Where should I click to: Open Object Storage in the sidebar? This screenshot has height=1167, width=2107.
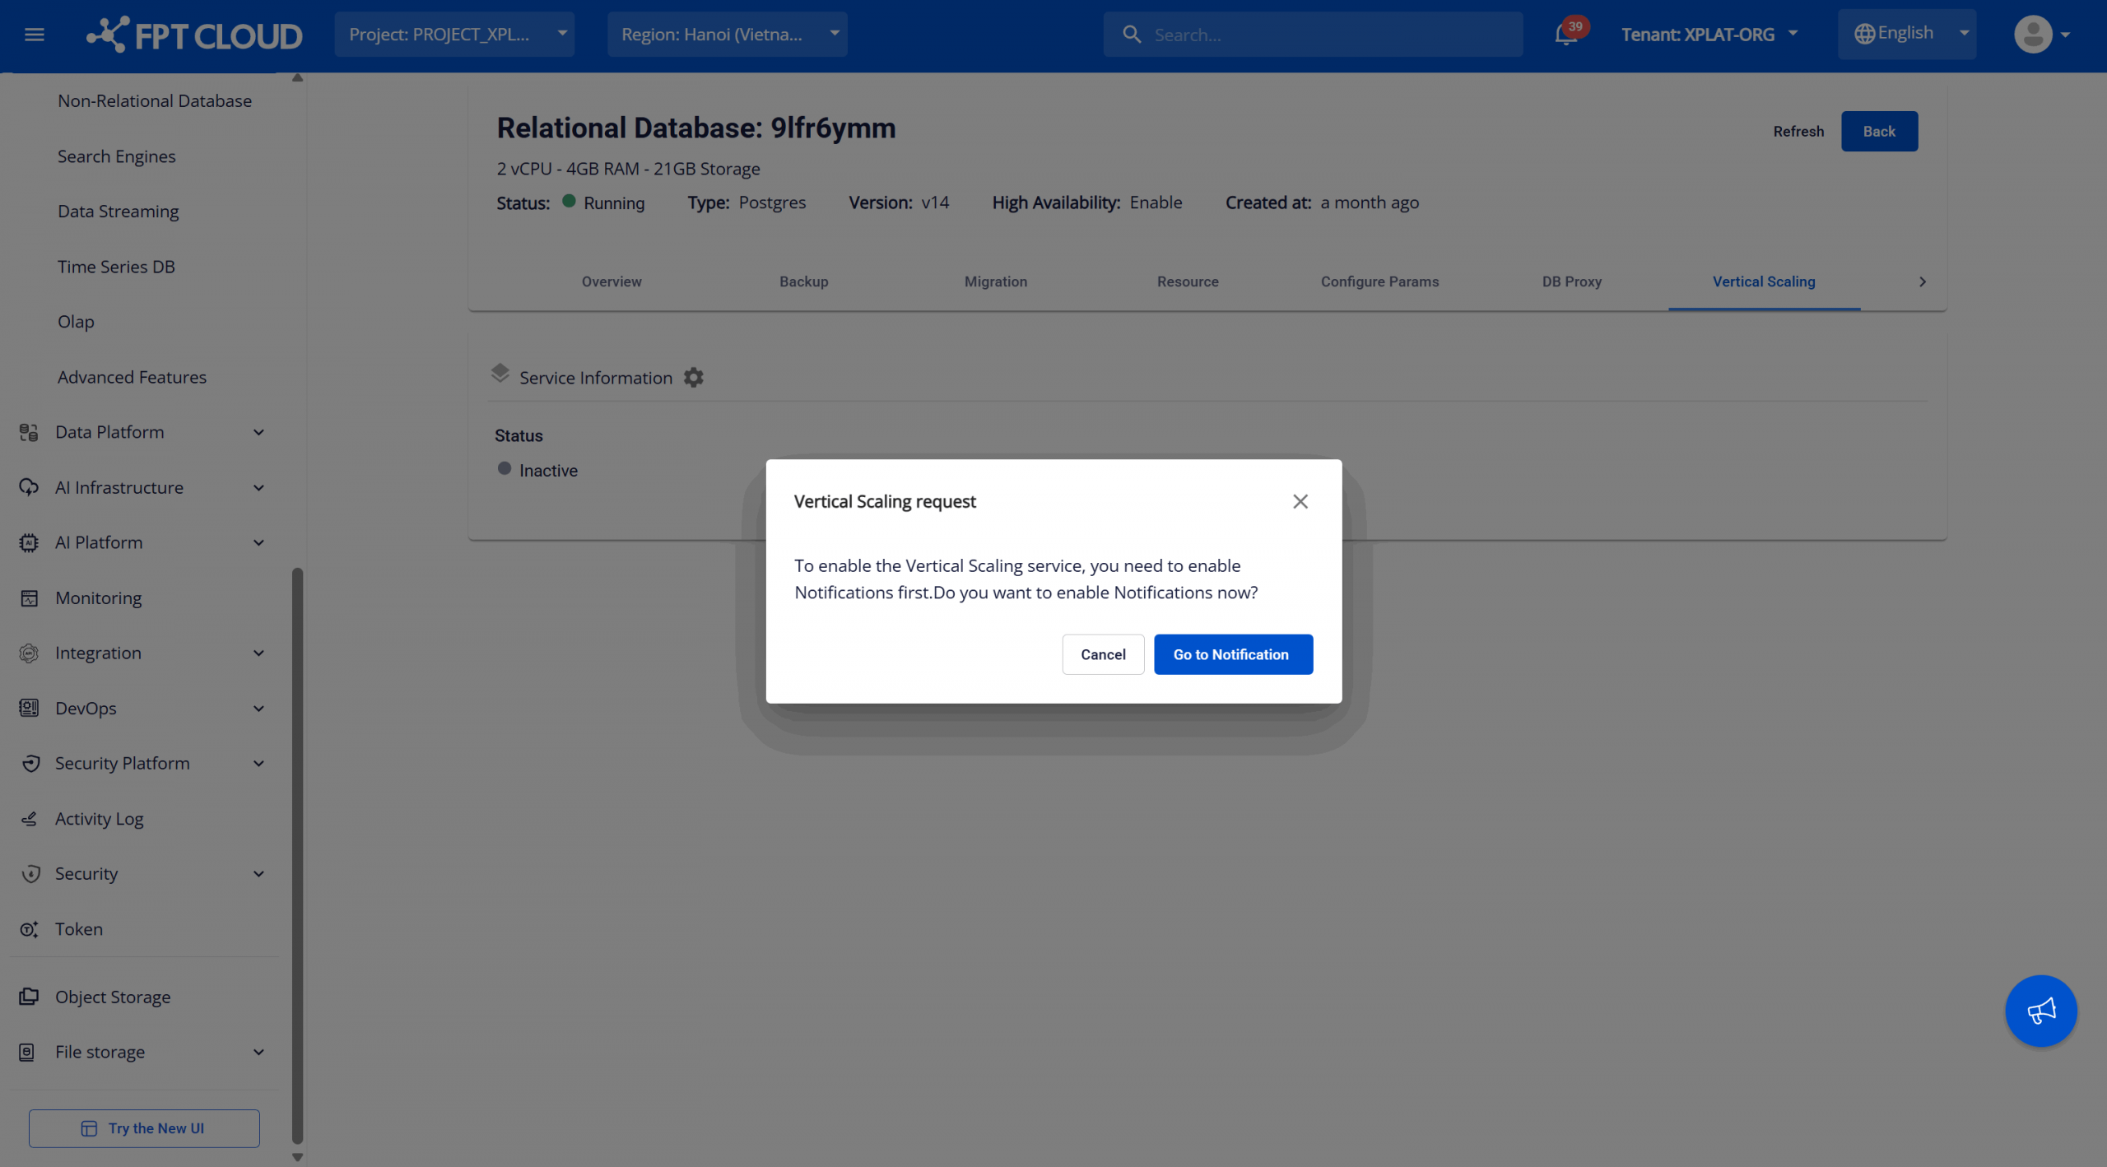(113, 997)
